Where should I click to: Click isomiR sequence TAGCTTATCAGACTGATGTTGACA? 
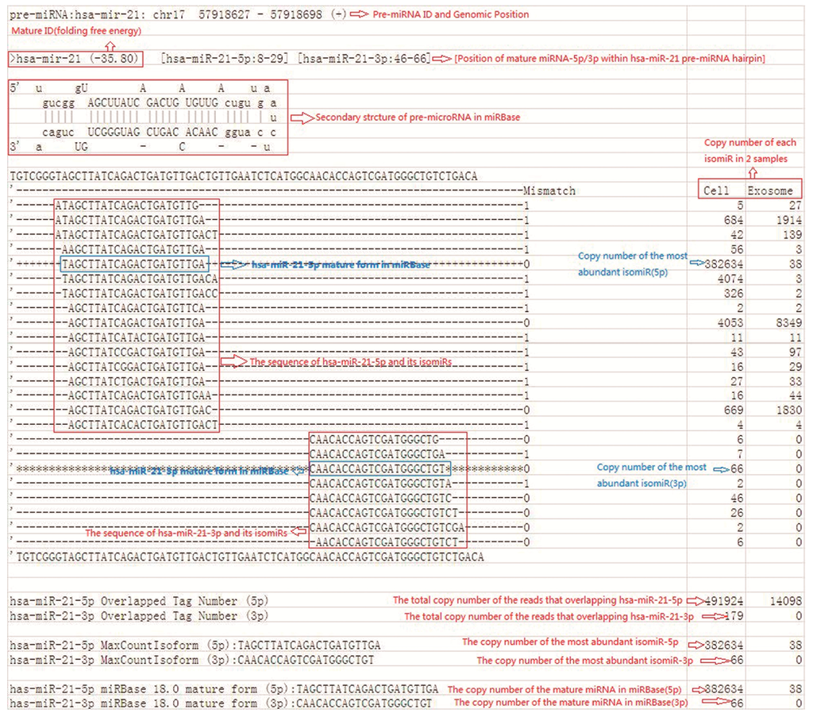(140, 279)
